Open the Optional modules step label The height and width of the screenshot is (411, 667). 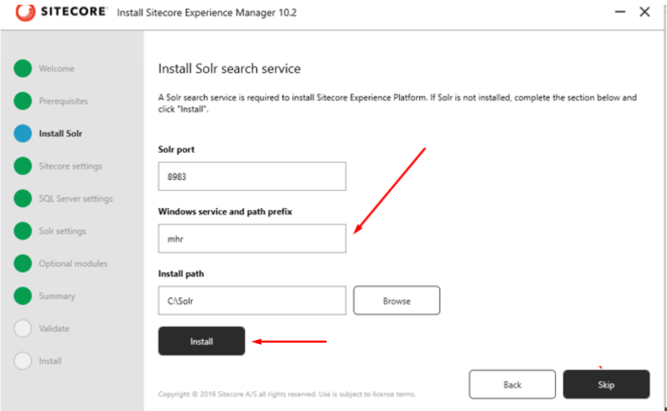coord(73,263)
